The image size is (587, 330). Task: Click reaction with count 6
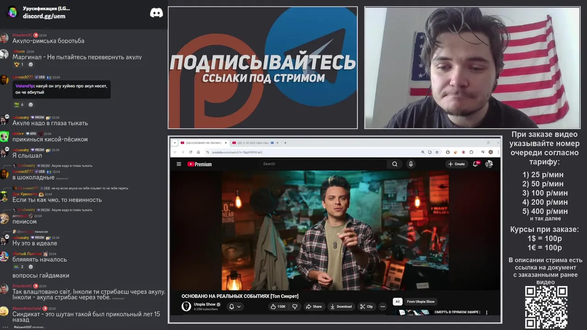19,104
